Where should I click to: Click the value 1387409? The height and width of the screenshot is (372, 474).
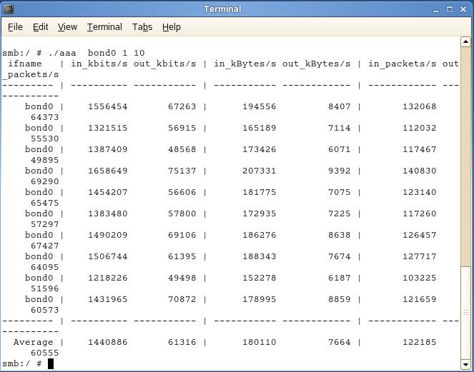click(108, 149)
